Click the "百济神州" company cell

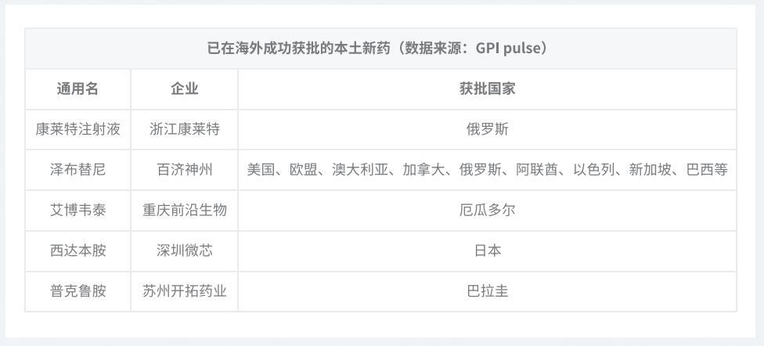coord(184,170)
